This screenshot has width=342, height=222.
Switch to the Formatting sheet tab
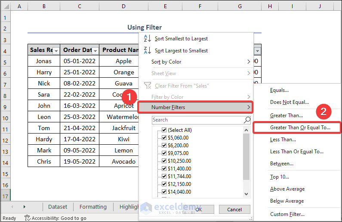(93, 207)
